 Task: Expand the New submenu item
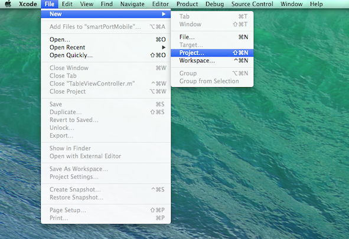point(106,14)
